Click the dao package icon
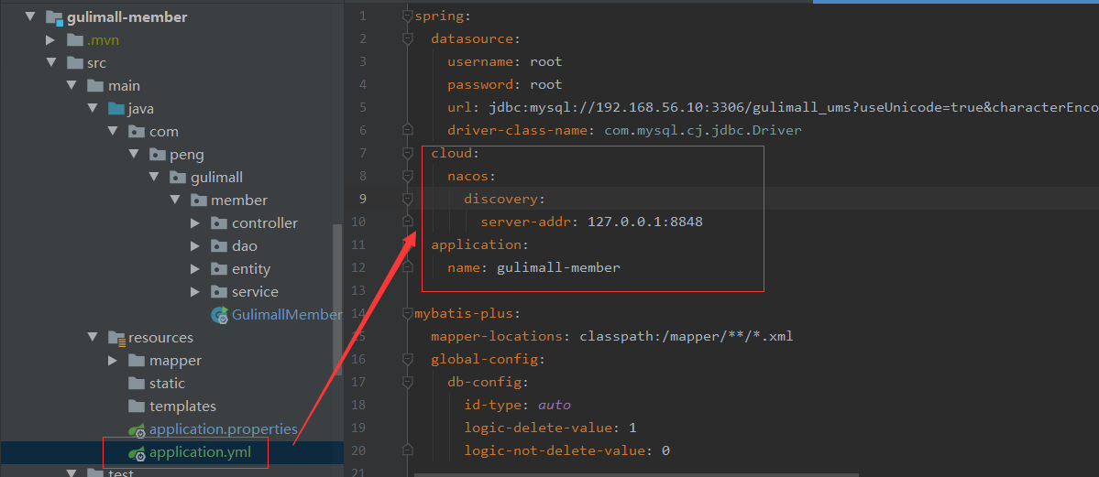1099x477 pixels. coord(219,246)
